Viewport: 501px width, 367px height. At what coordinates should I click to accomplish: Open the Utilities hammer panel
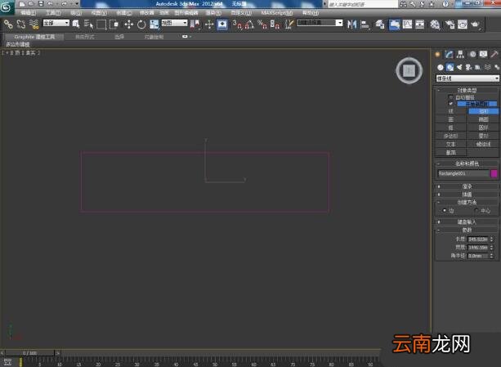494,54
